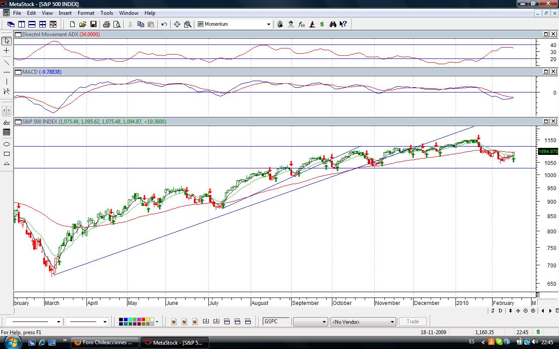
Task: Click the Expert Advisor person icon
Action: point(291,24)
